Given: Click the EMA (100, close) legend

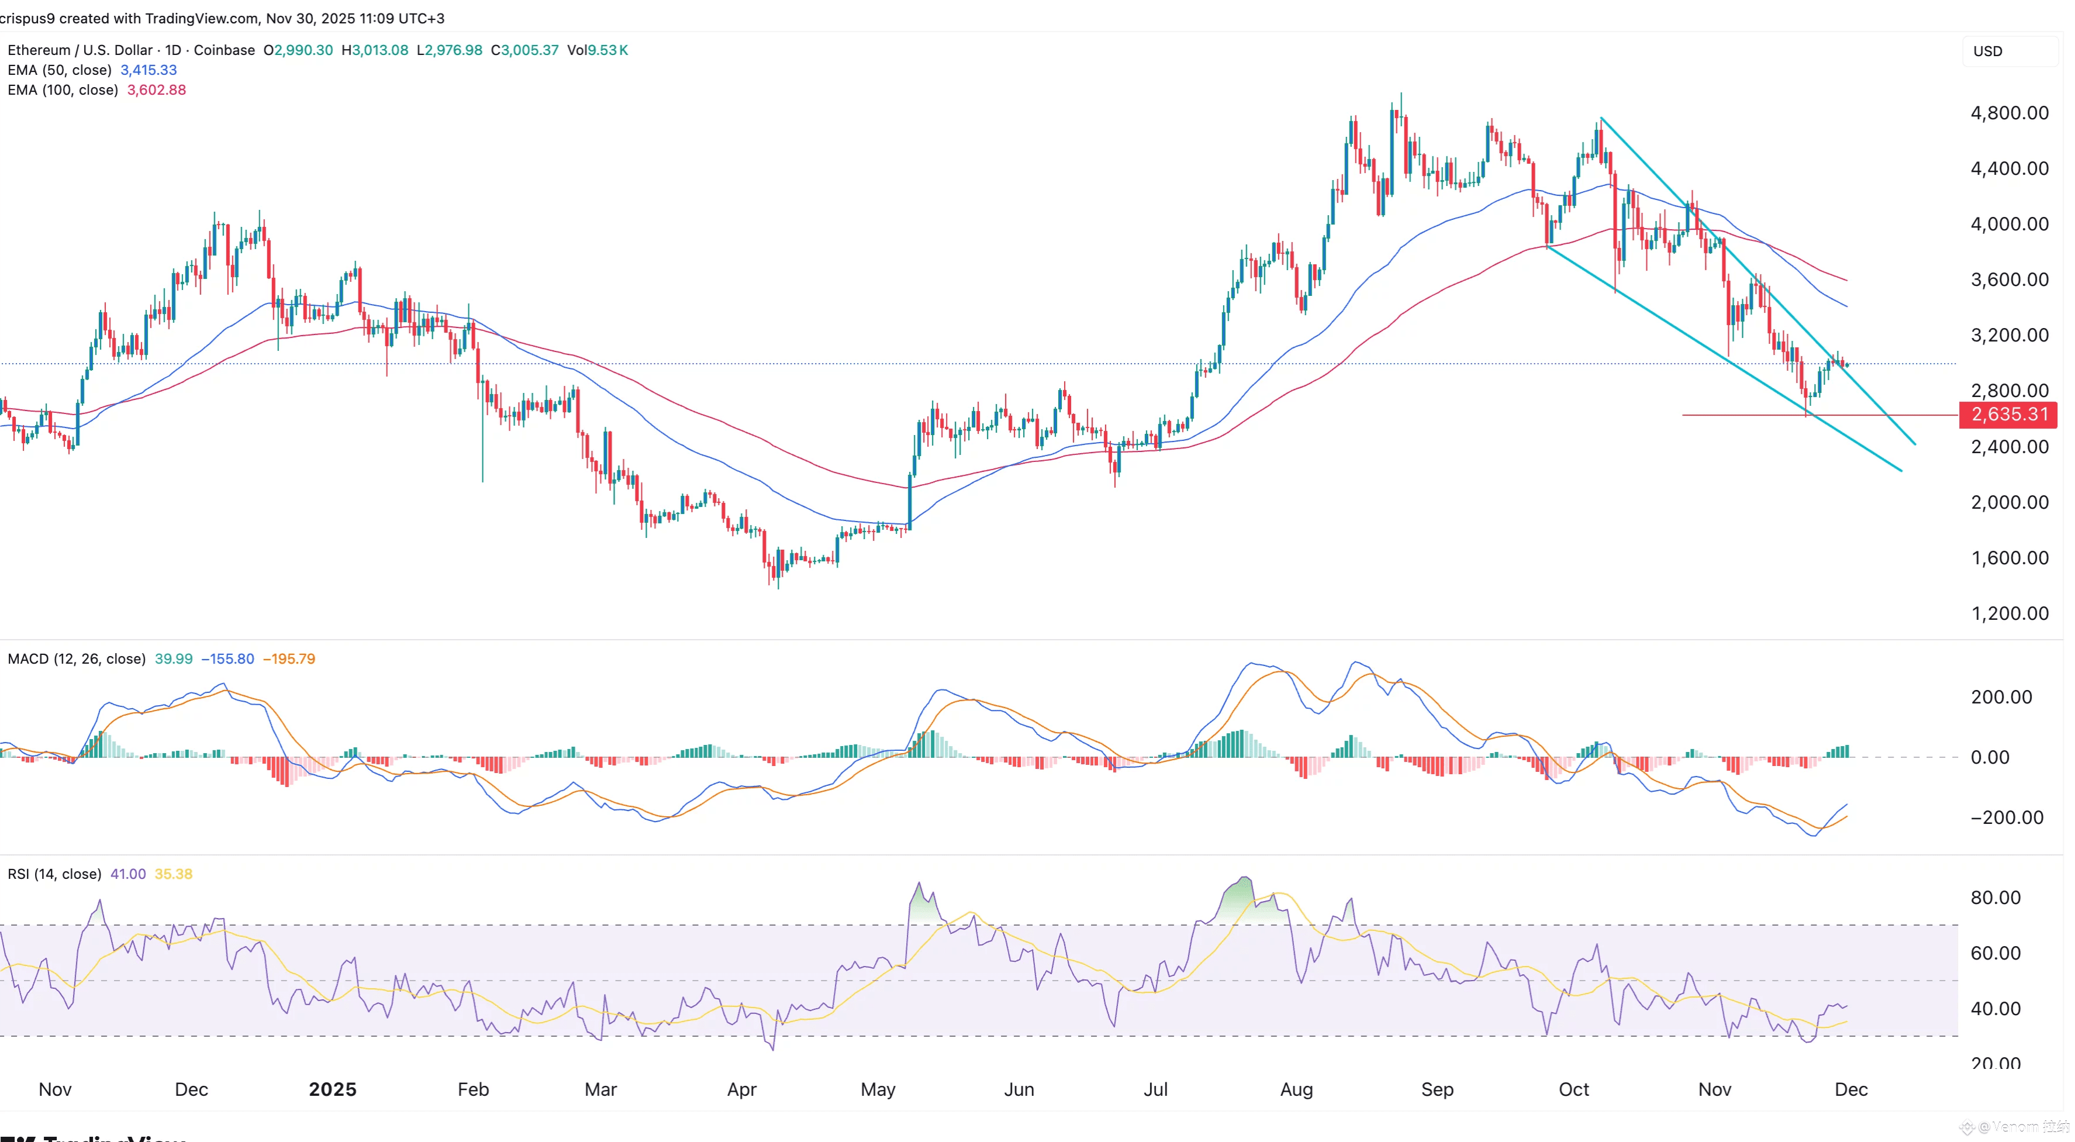Looking at the screenshot, I should pos(63,90).
